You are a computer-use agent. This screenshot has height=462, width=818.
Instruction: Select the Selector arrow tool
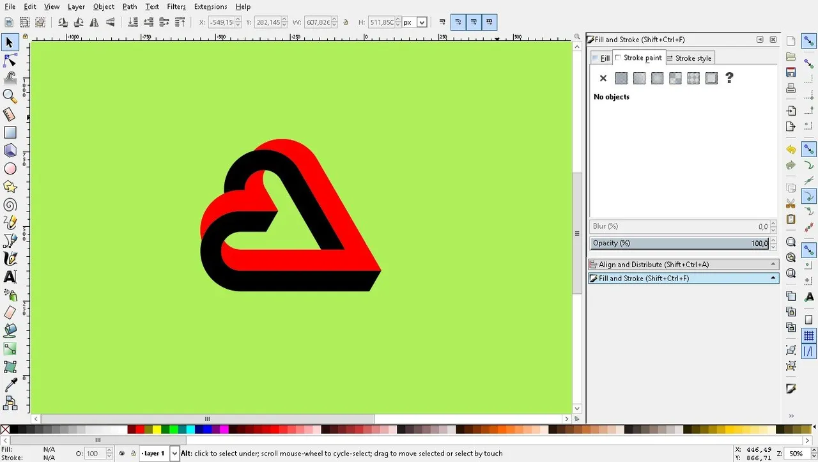pos(10,42)
